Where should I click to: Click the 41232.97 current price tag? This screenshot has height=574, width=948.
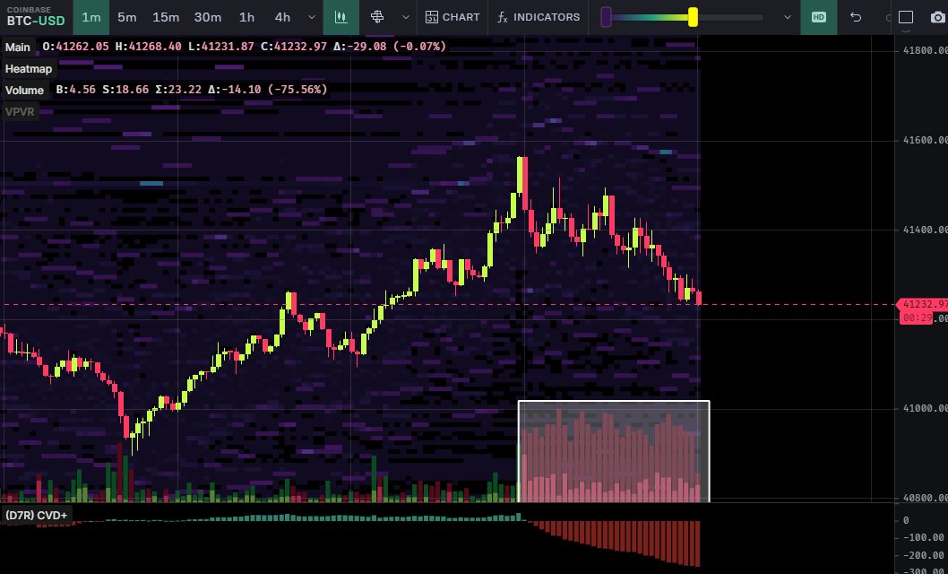(925, 304)
